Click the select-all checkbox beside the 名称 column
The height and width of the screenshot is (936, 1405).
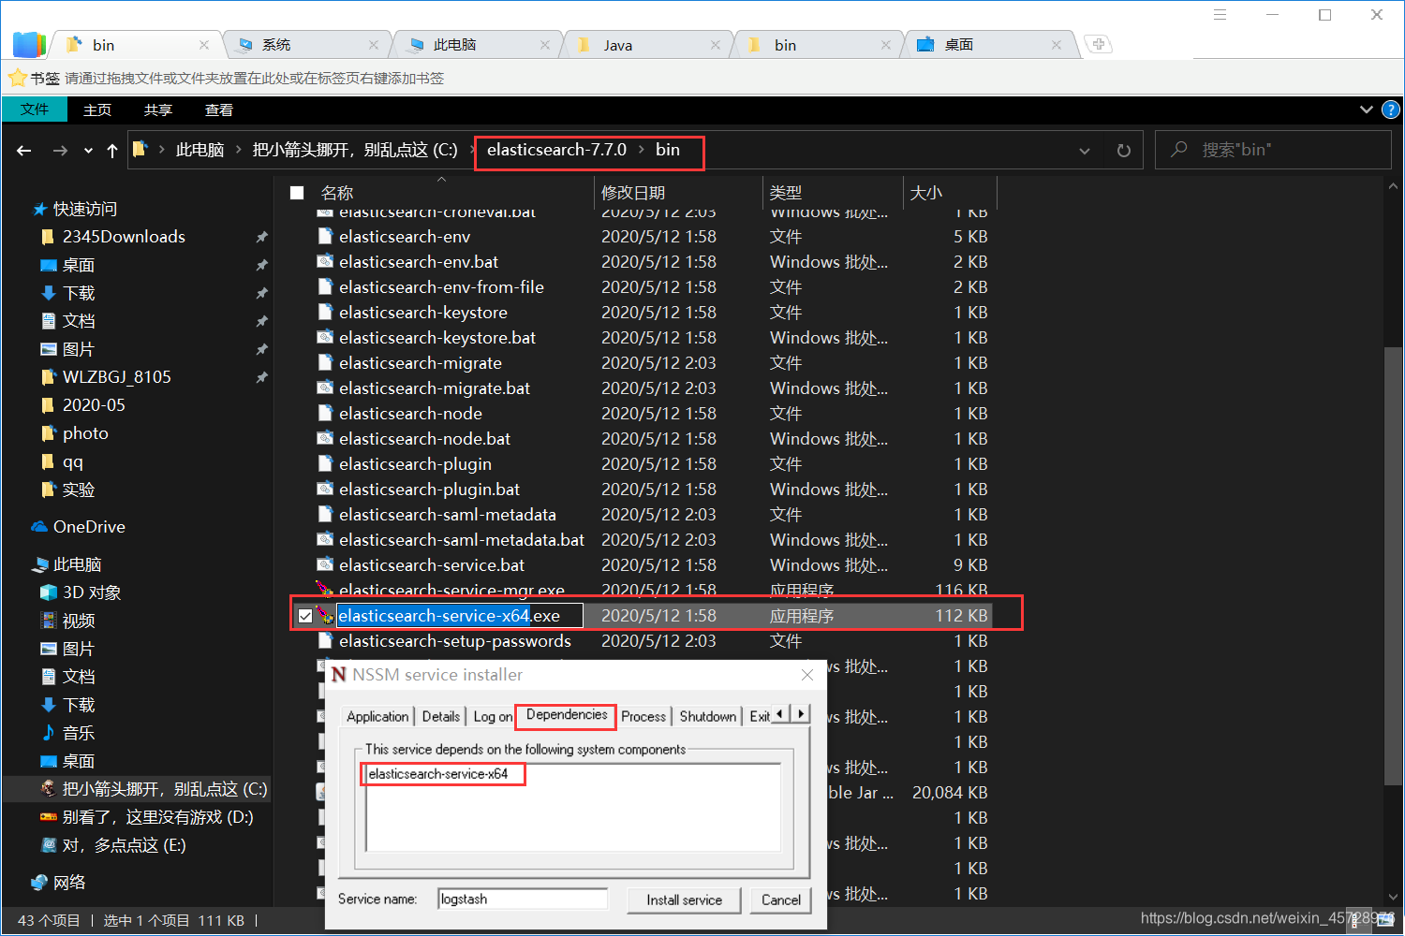coord(297,192)
